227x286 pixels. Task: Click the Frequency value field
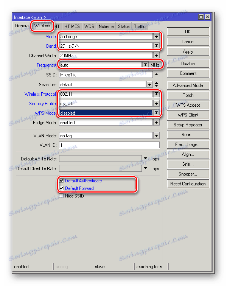coord(101,65)
